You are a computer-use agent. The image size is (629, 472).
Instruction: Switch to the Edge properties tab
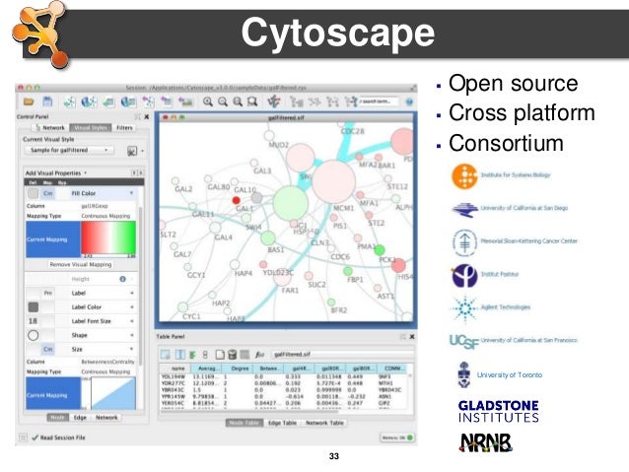pyautogui.click(x=80, y=418)
